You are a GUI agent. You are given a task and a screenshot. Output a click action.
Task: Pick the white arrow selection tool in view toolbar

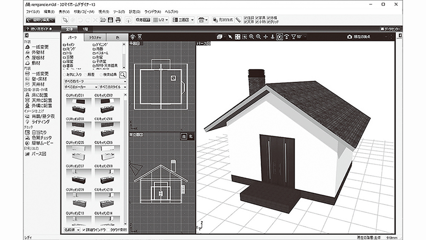point(230,37)
